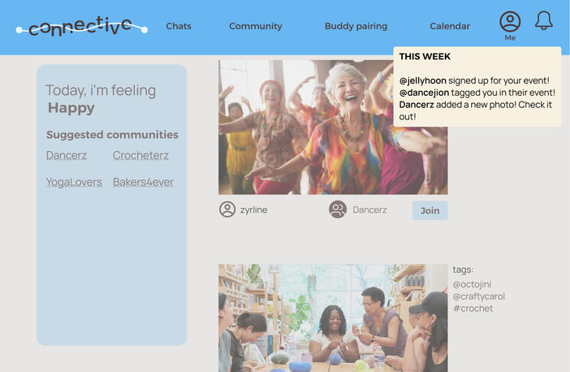Open the crochet group post photo

click(x=333, y=318)
